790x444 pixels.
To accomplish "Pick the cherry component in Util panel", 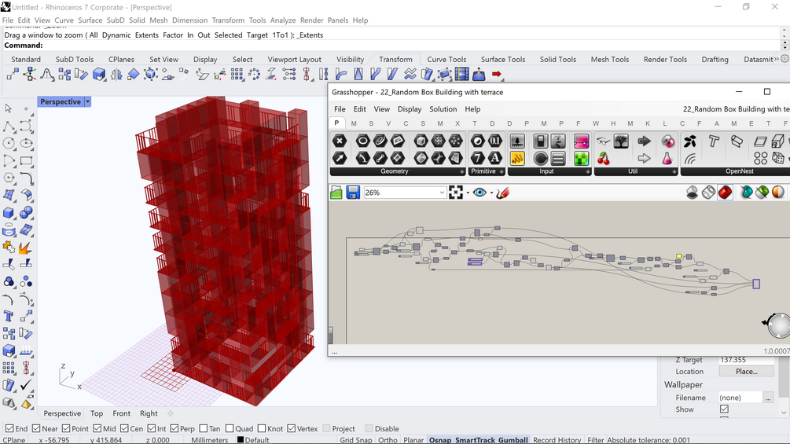I will pyautogui.click(x=603, y=159).
